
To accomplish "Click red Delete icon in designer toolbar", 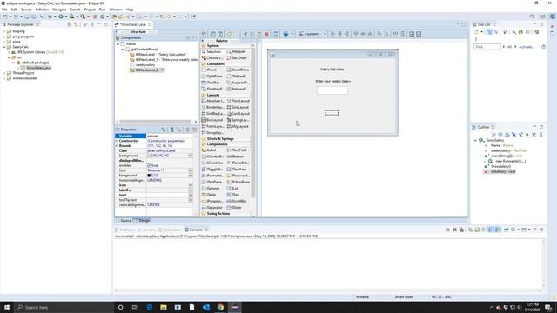I will click(x=266, y=34).
